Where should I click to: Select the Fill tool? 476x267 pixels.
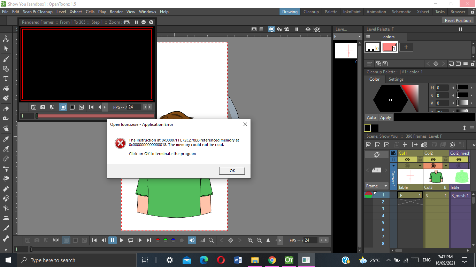6,88
